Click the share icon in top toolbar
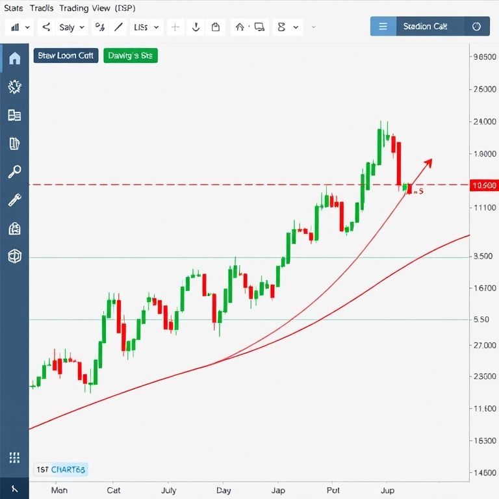This screenshot has height=499, width=499. [46, 27]
